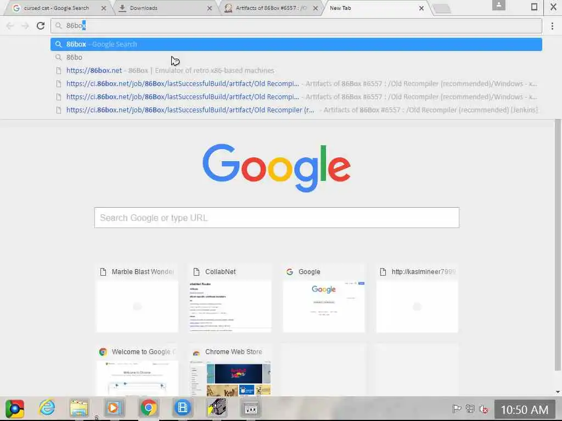Switch to the Downloads tab
Viewport: 562px width, 421px height.
click(x=165, y=8)
